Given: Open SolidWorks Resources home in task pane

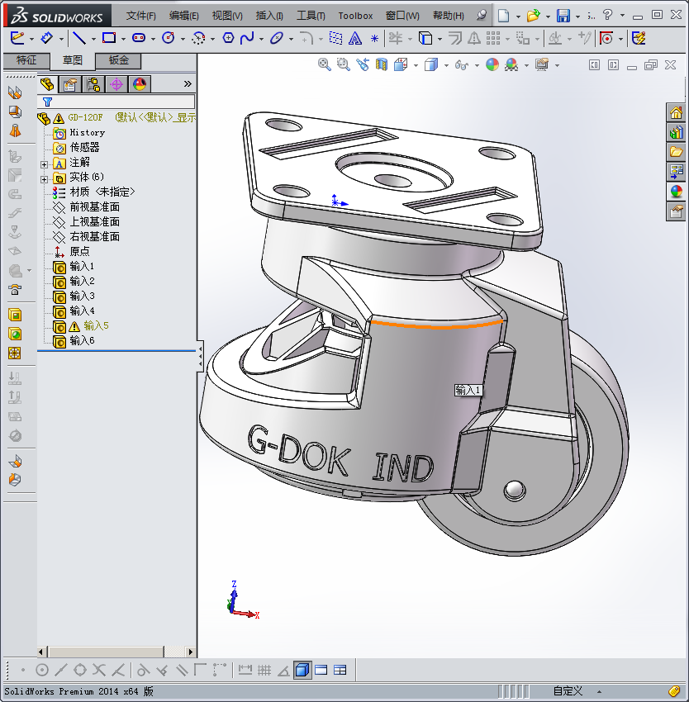Looking at the screenshot, I should click(x=676, y=113).
